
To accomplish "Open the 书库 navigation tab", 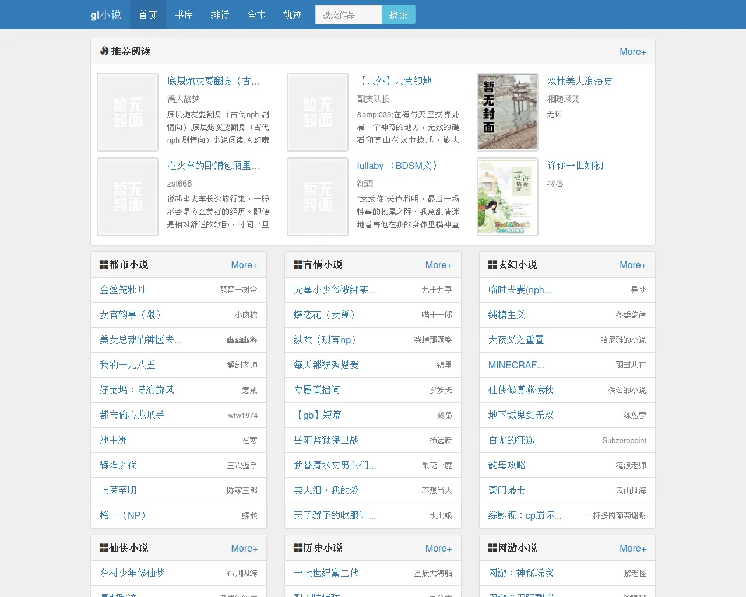I will point(184,15).
